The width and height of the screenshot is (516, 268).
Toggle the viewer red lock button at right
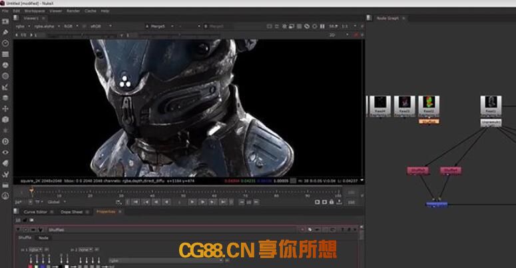(356, 35)
